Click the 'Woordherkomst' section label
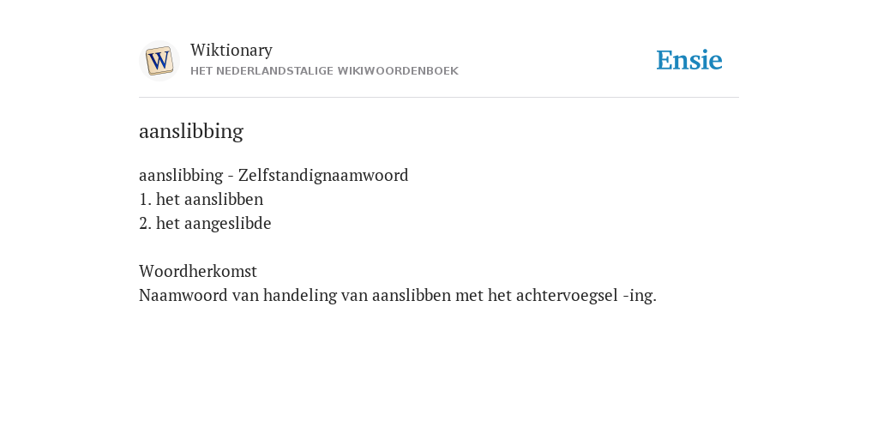This screenshot has width=878, height=439. tap(198, 271)
